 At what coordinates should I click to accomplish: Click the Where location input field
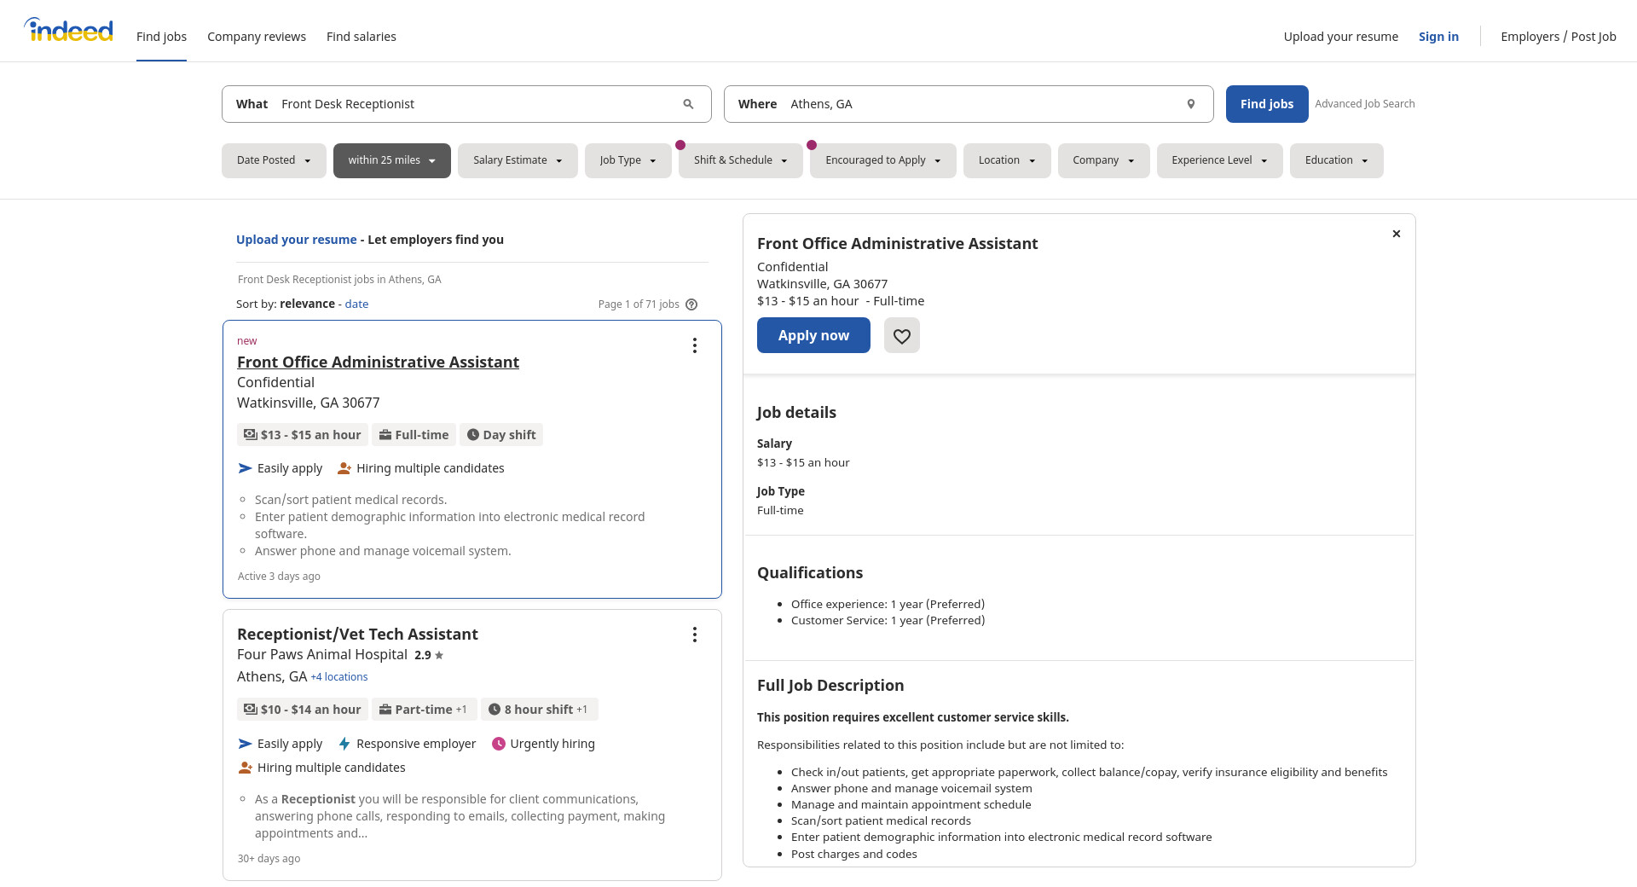click(980, 104)
